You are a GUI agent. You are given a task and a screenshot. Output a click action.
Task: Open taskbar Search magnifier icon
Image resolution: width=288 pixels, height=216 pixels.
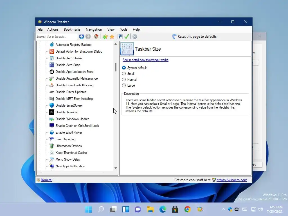click(x=101, y=209)
